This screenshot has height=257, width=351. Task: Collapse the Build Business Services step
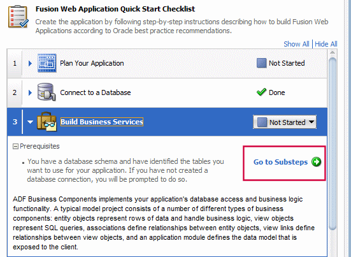[30, 122]
